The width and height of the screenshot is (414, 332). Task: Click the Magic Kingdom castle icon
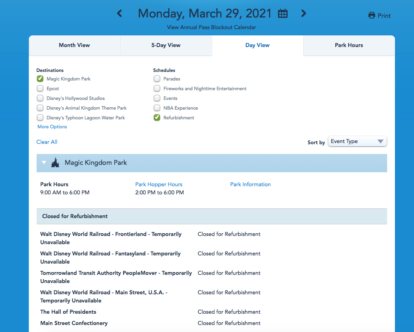(55, 163)
